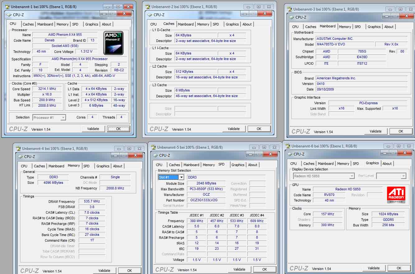Click Validate button in Unbenannt-2 window
Image resolution: width=415 pixels, height=274 pixels.
(234, 129)
